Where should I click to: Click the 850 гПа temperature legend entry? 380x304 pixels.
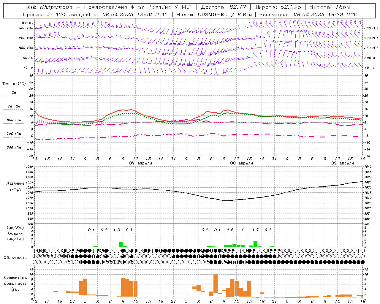[14, 120]
